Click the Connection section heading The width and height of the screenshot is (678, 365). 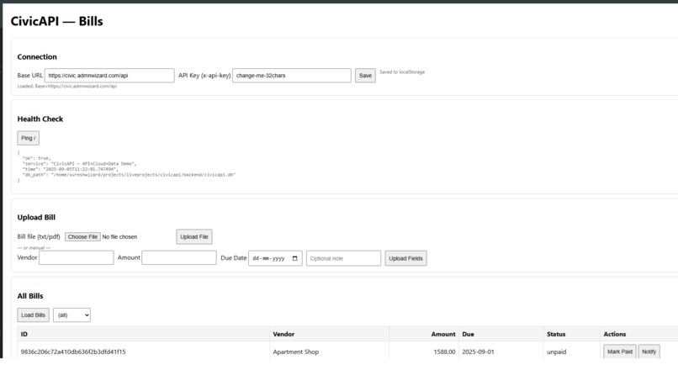[37, 57]
